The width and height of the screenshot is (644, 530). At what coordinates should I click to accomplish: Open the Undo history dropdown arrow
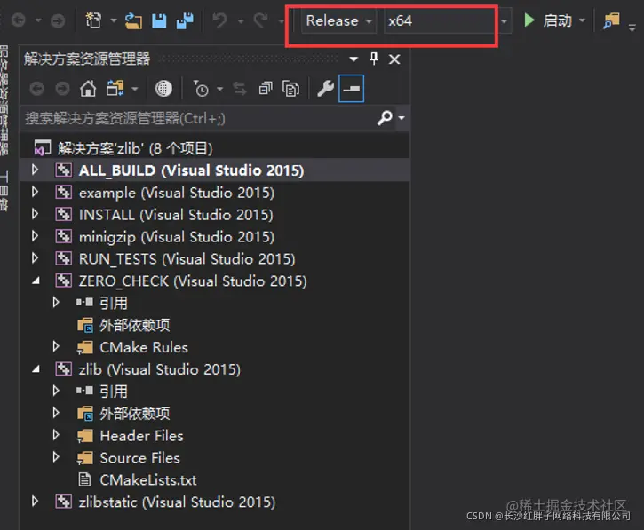point(241,20)
